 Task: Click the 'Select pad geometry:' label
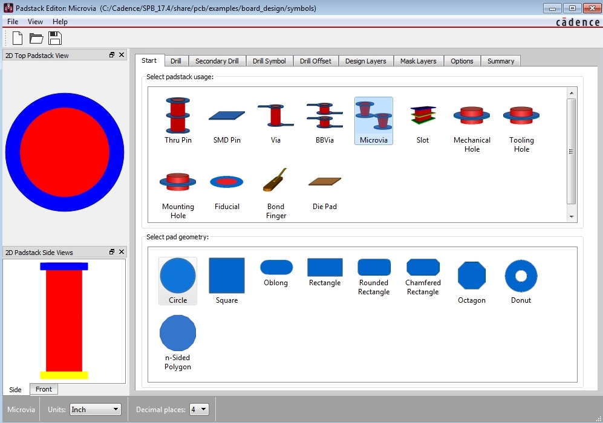tap(178, 237)
